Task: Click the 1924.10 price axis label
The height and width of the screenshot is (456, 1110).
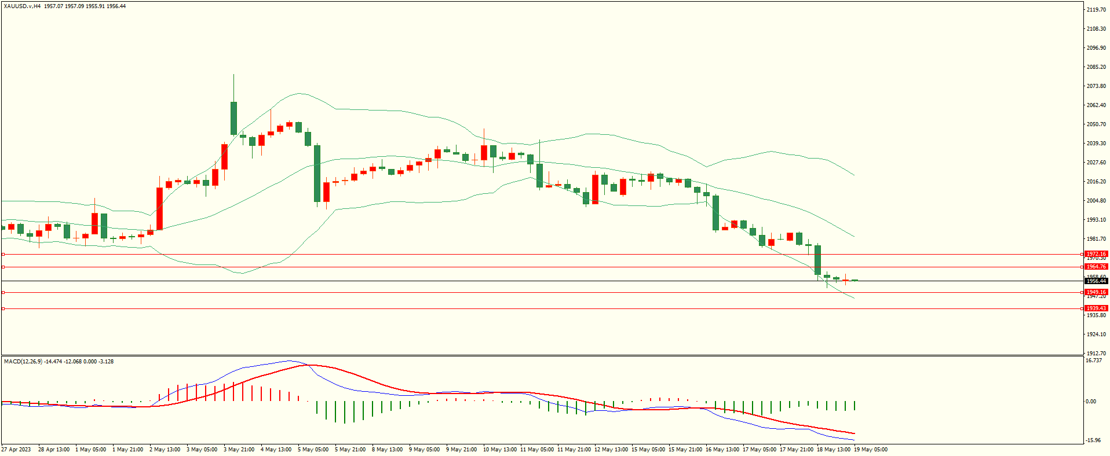Action: click(x=1096, y=334)
